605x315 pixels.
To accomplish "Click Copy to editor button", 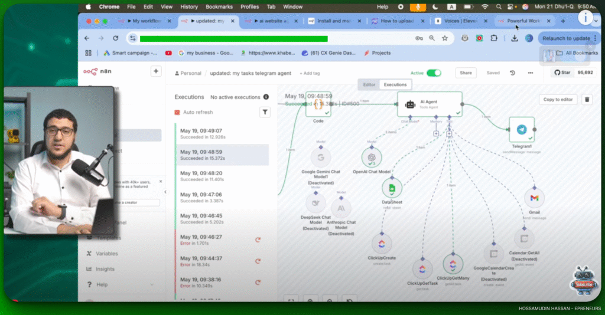I will pyautogui.click(x=558, y=99).
